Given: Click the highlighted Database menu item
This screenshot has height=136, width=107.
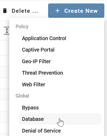Looking at the screenshot, I should coord(60,119).
